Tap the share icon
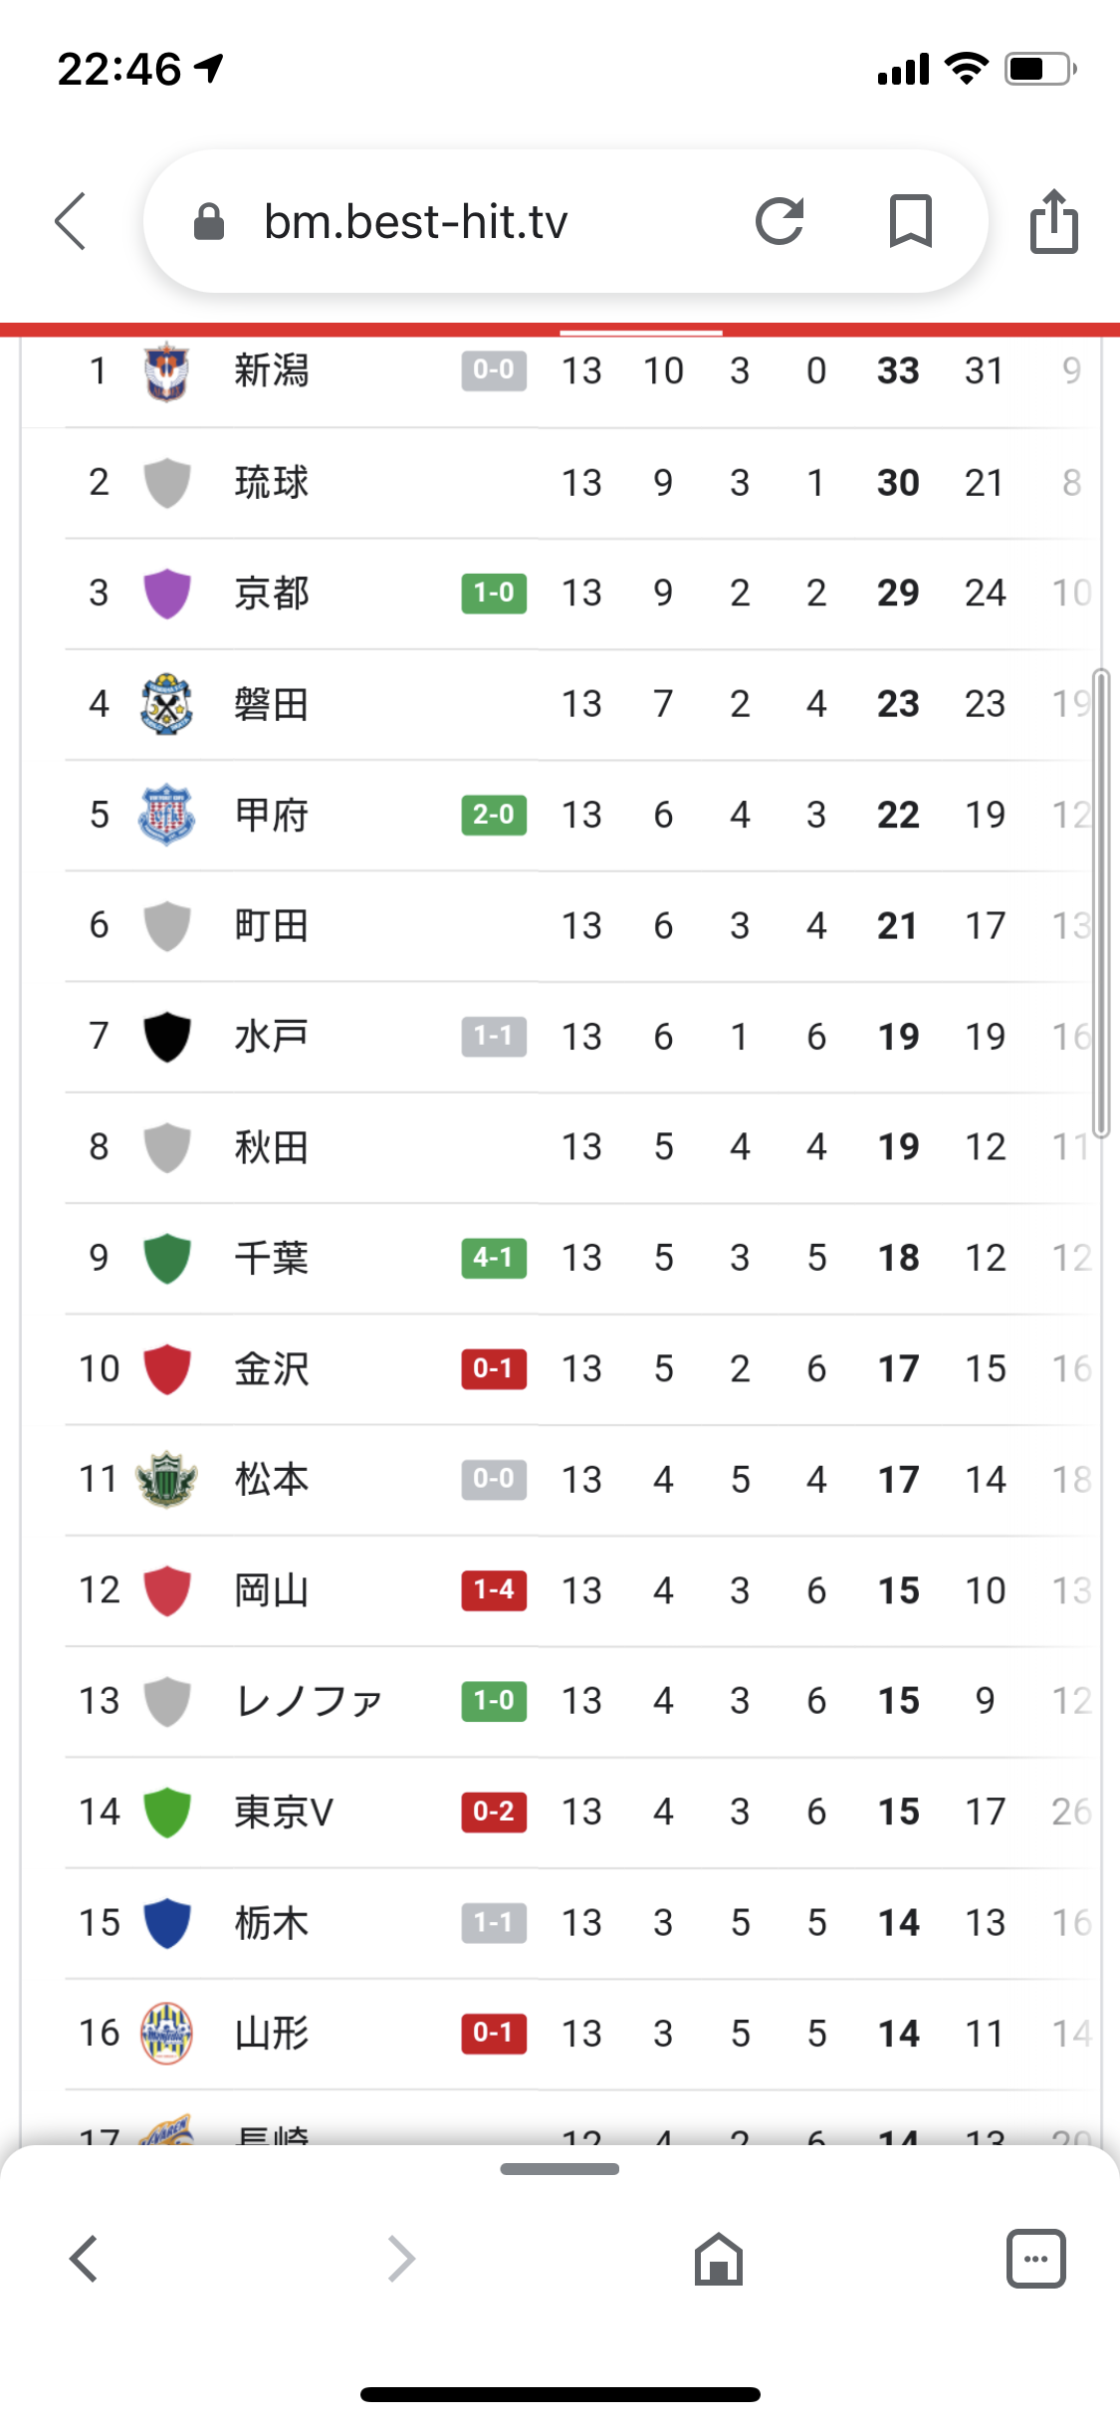Screen dimensions: 1120x2426 point(1053,221)
